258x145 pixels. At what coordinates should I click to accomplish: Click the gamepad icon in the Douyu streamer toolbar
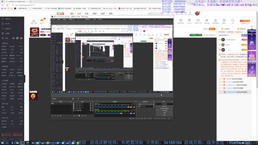pyautogui.click(x=198, y=20)
